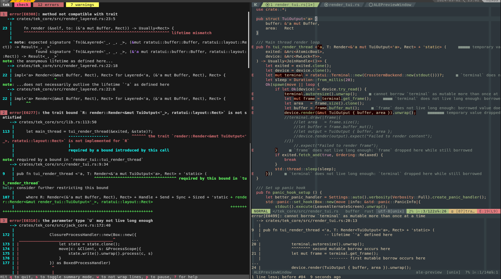Click the 's' summary mode key hint
501x279 pixels.
37,277
